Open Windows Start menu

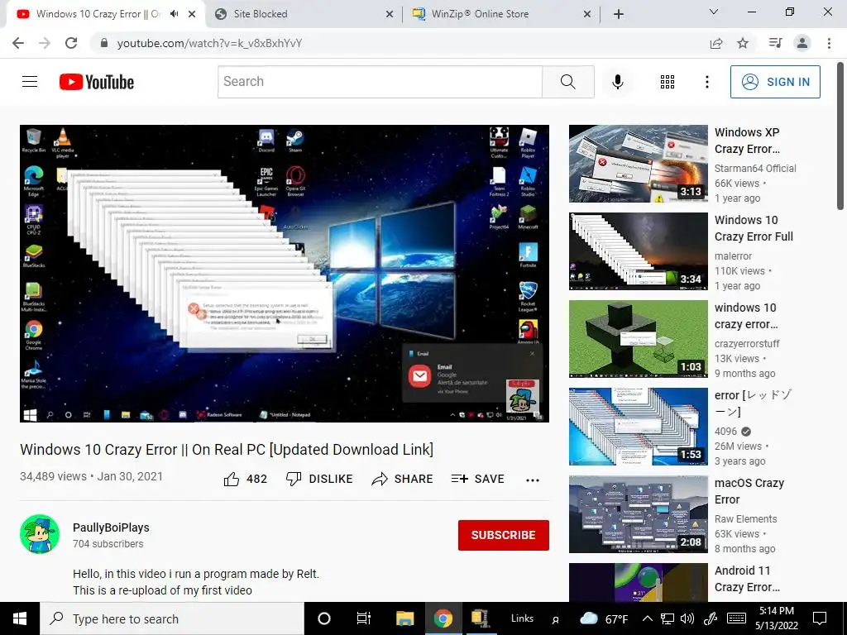point(20,618)
